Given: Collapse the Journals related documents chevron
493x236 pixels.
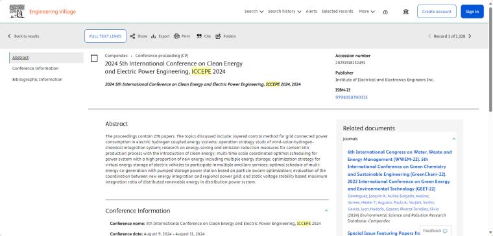Looking at the screenshot, I should 453,139.
